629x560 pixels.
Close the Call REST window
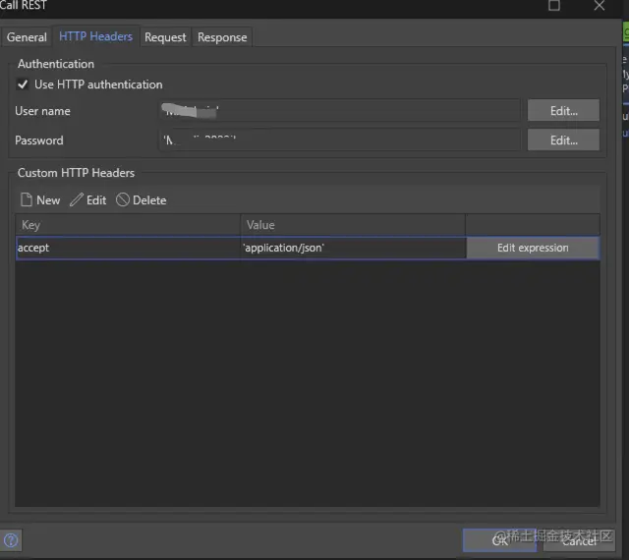600,6
